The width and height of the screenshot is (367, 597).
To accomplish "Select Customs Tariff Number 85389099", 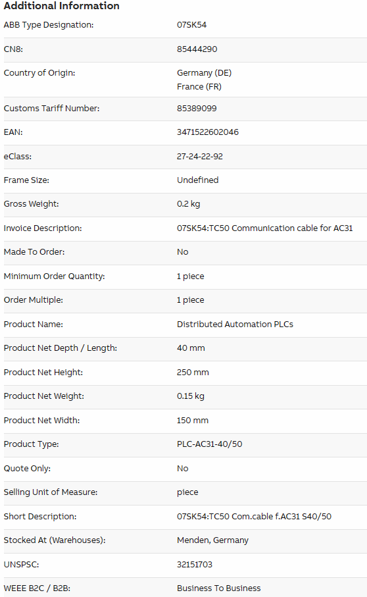I will (197, 109).
